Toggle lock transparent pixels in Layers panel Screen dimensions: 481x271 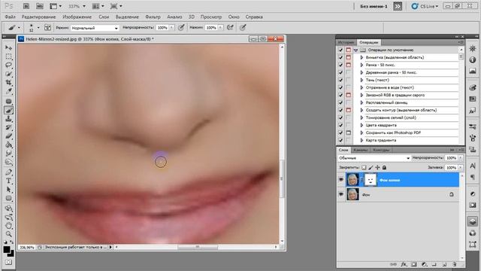click(x=364, y=167)
